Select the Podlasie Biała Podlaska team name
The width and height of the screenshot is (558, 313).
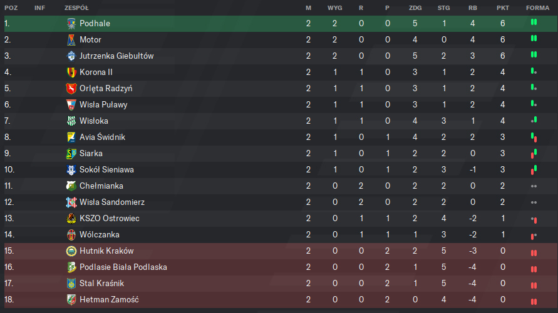click(x=123, y=267)
